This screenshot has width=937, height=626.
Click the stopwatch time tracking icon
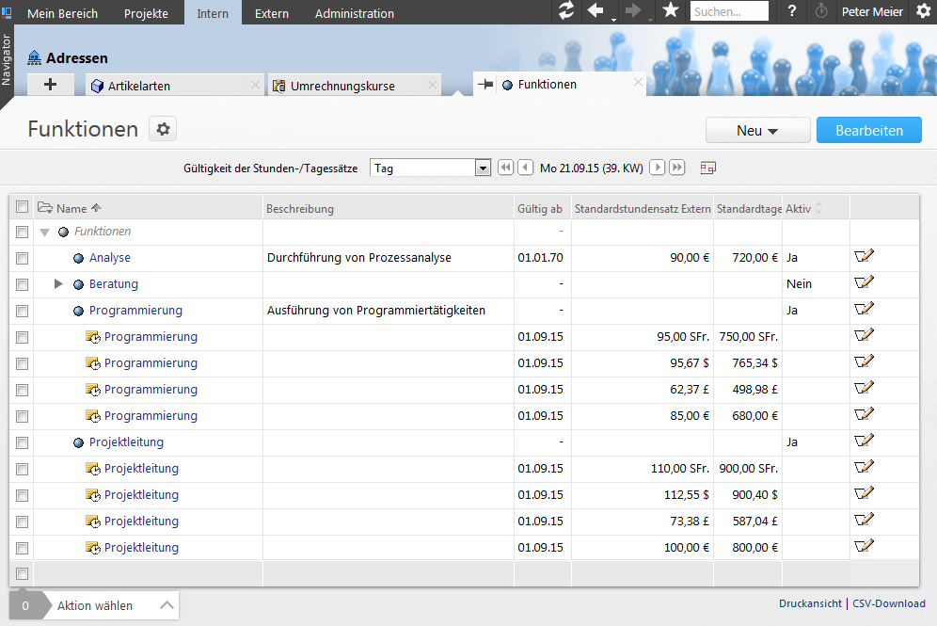pyautogui.click(x=821, y=12)
